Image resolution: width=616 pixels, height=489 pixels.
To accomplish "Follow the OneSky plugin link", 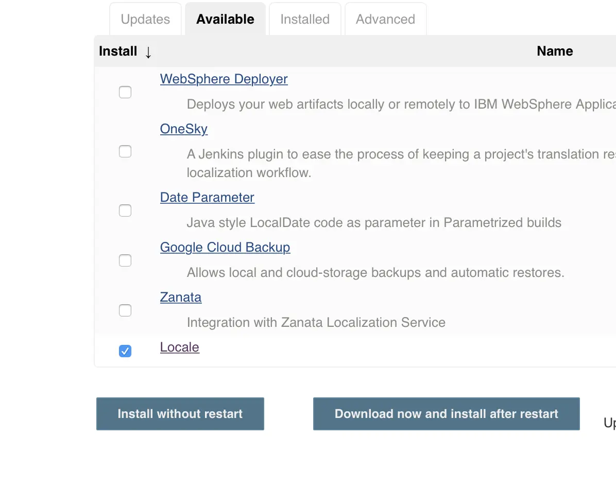I will coord(184,129).
